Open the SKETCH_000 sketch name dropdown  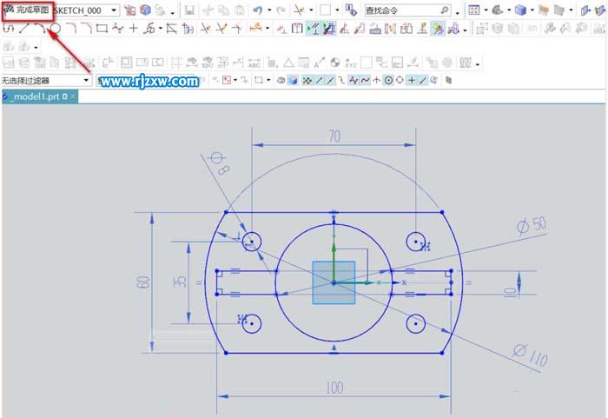pyautogui.click(x=114, y=10)
